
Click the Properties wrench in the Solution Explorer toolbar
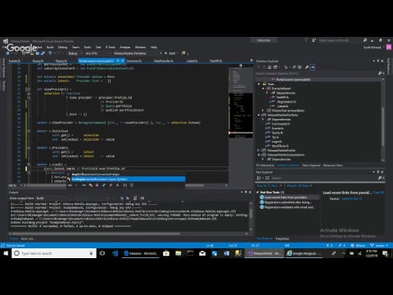pos(307,67)
